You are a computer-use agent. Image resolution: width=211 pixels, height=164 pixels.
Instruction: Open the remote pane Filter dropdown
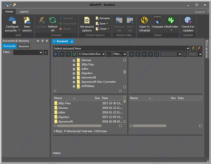[200, 54]
